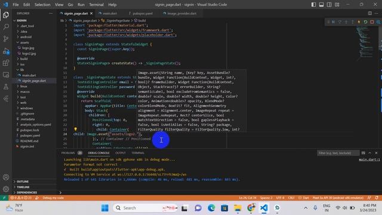Open main.dart:1 link in debug console

click(x=369, y=159)
